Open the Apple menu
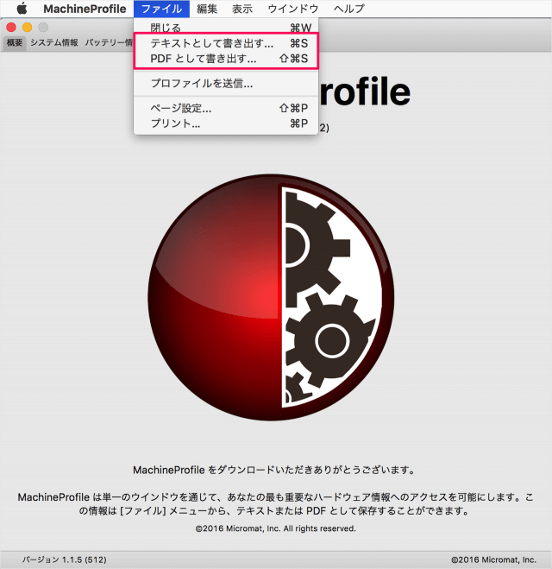 [x=22, y=9]
